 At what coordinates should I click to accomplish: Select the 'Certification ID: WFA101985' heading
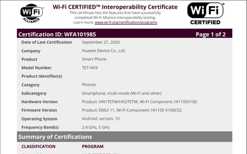click(x=57, y=34)
